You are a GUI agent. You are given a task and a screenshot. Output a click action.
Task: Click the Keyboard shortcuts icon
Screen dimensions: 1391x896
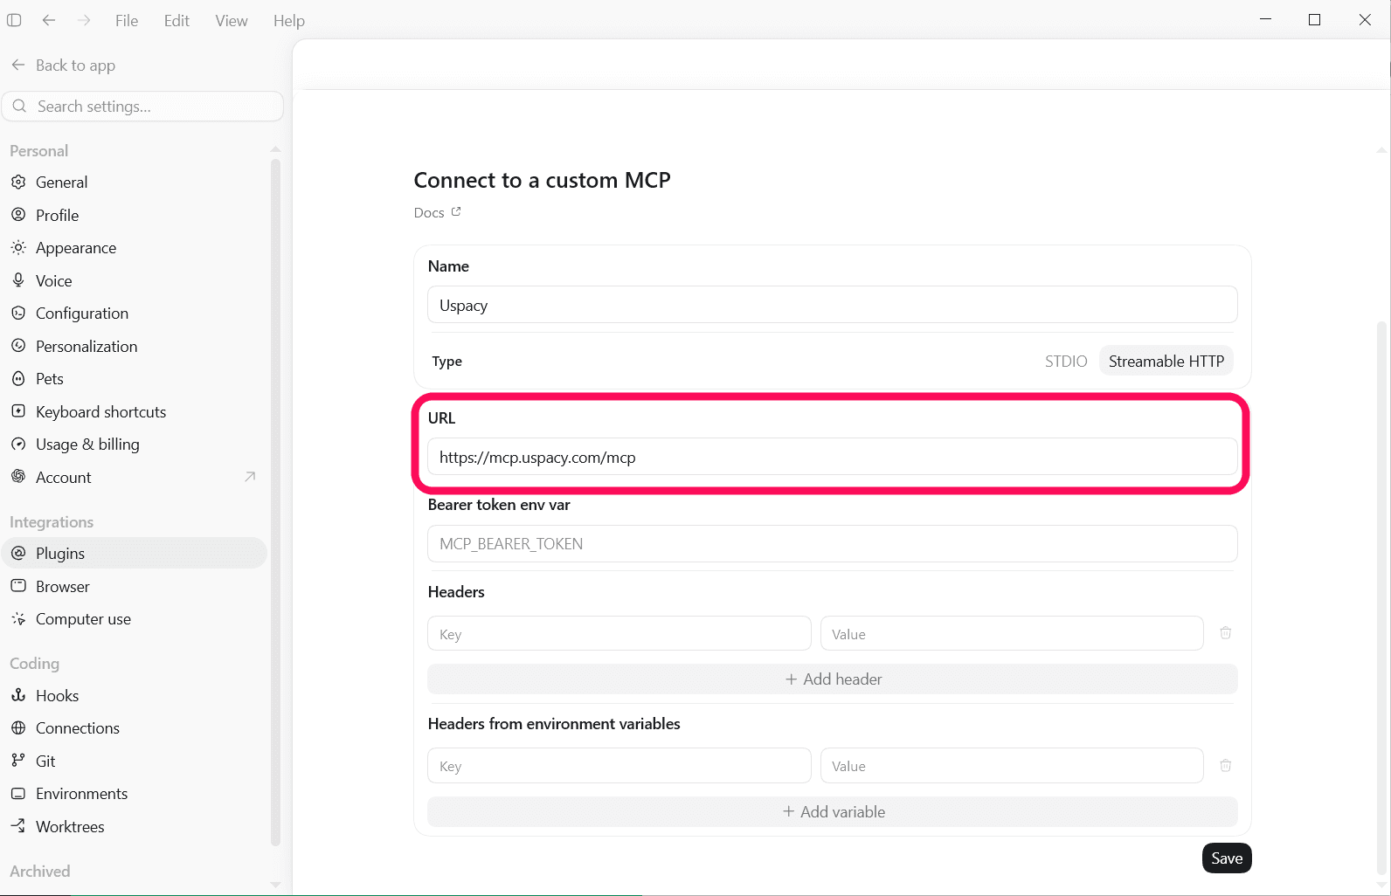point(18,411)
